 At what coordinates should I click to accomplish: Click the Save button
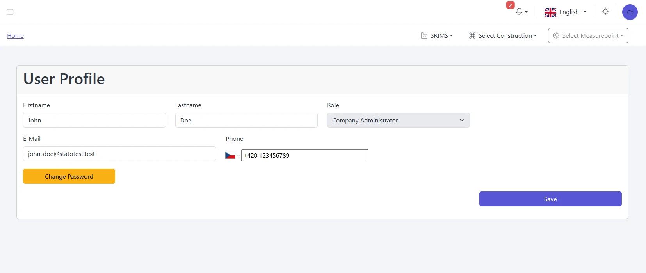550,199
